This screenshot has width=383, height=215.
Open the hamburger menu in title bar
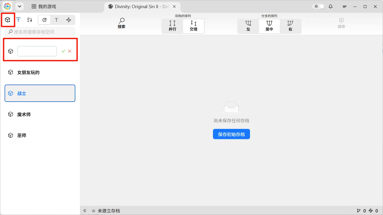[x=344, y=7]
